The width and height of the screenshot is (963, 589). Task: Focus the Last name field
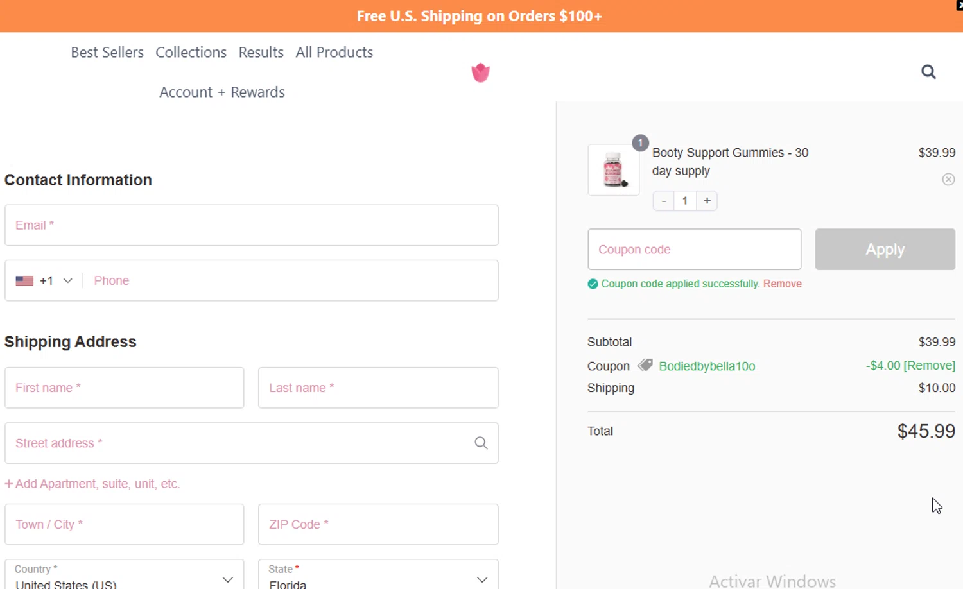[x=378, y=388]
